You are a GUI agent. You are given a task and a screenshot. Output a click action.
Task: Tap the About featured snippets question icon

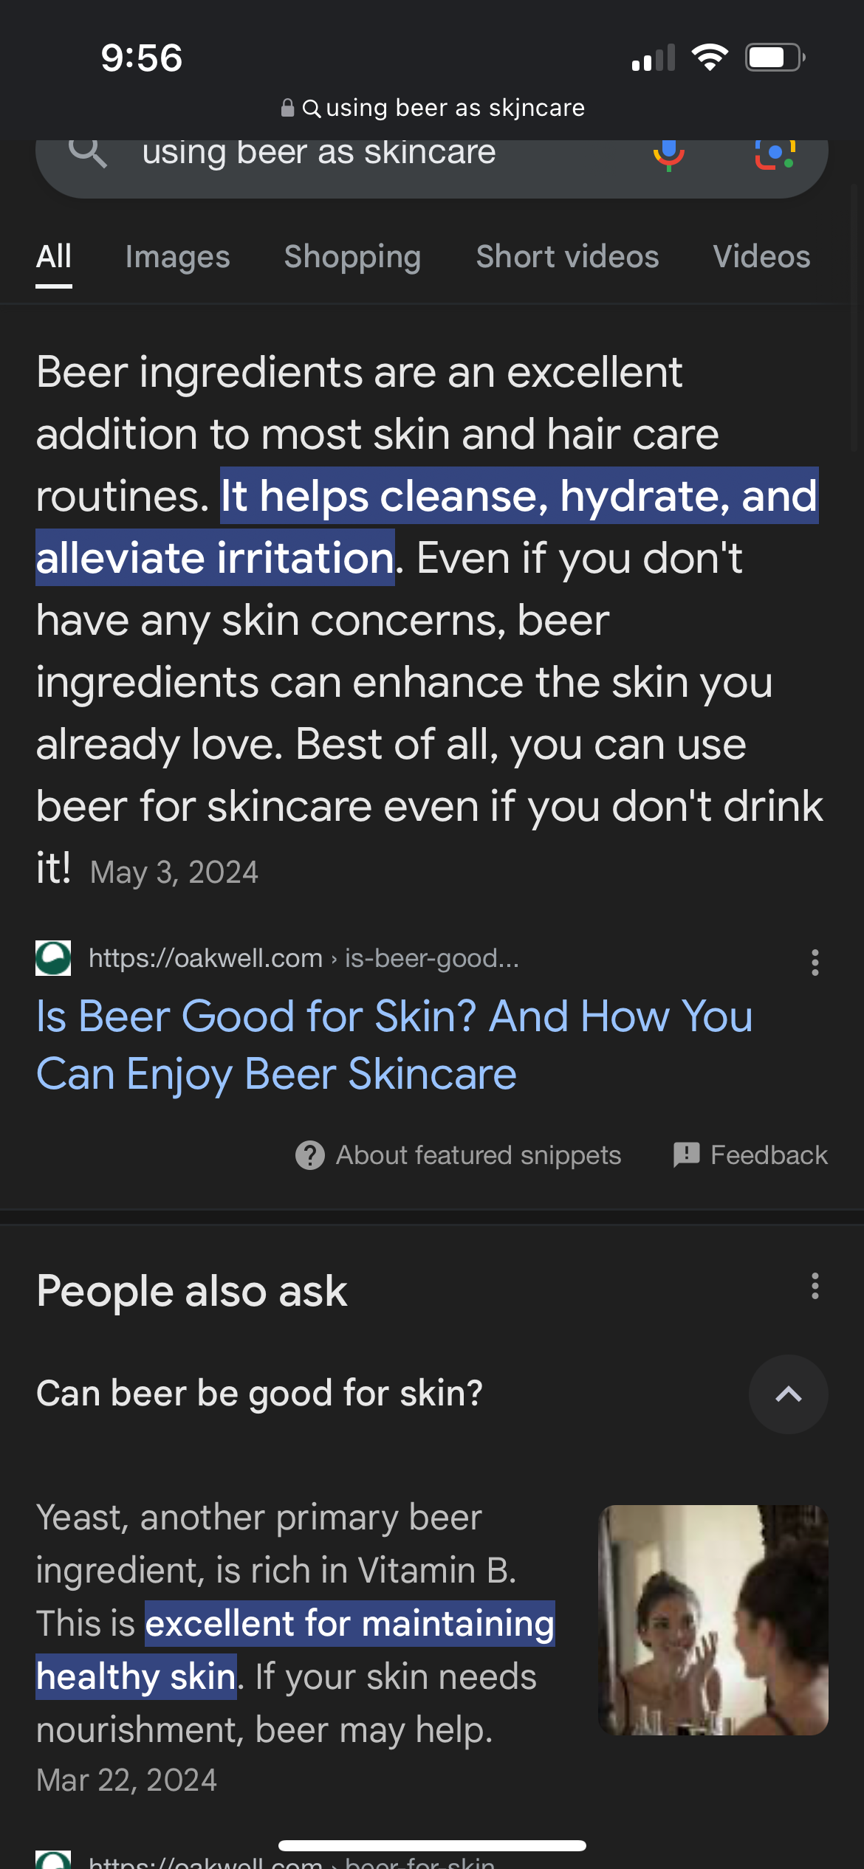click(x=310, y=1155)
